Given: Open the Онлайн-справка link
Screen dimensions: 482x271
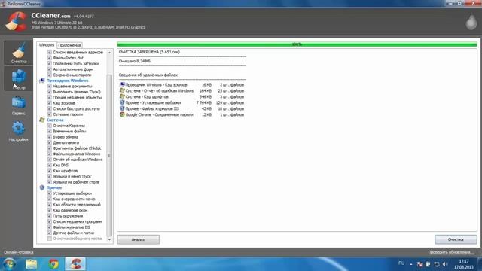Looking at the screenshot, I should [x=18, y=252].
